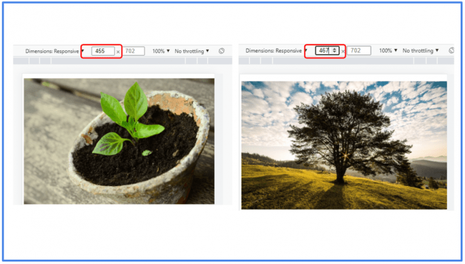Click the tree on hillside image
465x264 pixels.
pos(344,145)
